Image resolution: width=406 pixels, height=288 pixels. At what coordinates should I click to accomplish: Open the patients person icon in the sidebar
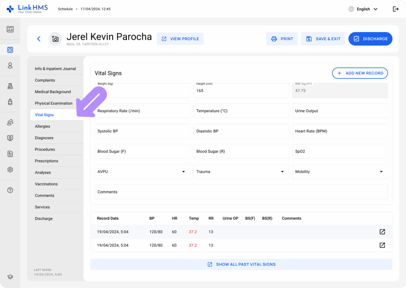coord(10,65)
